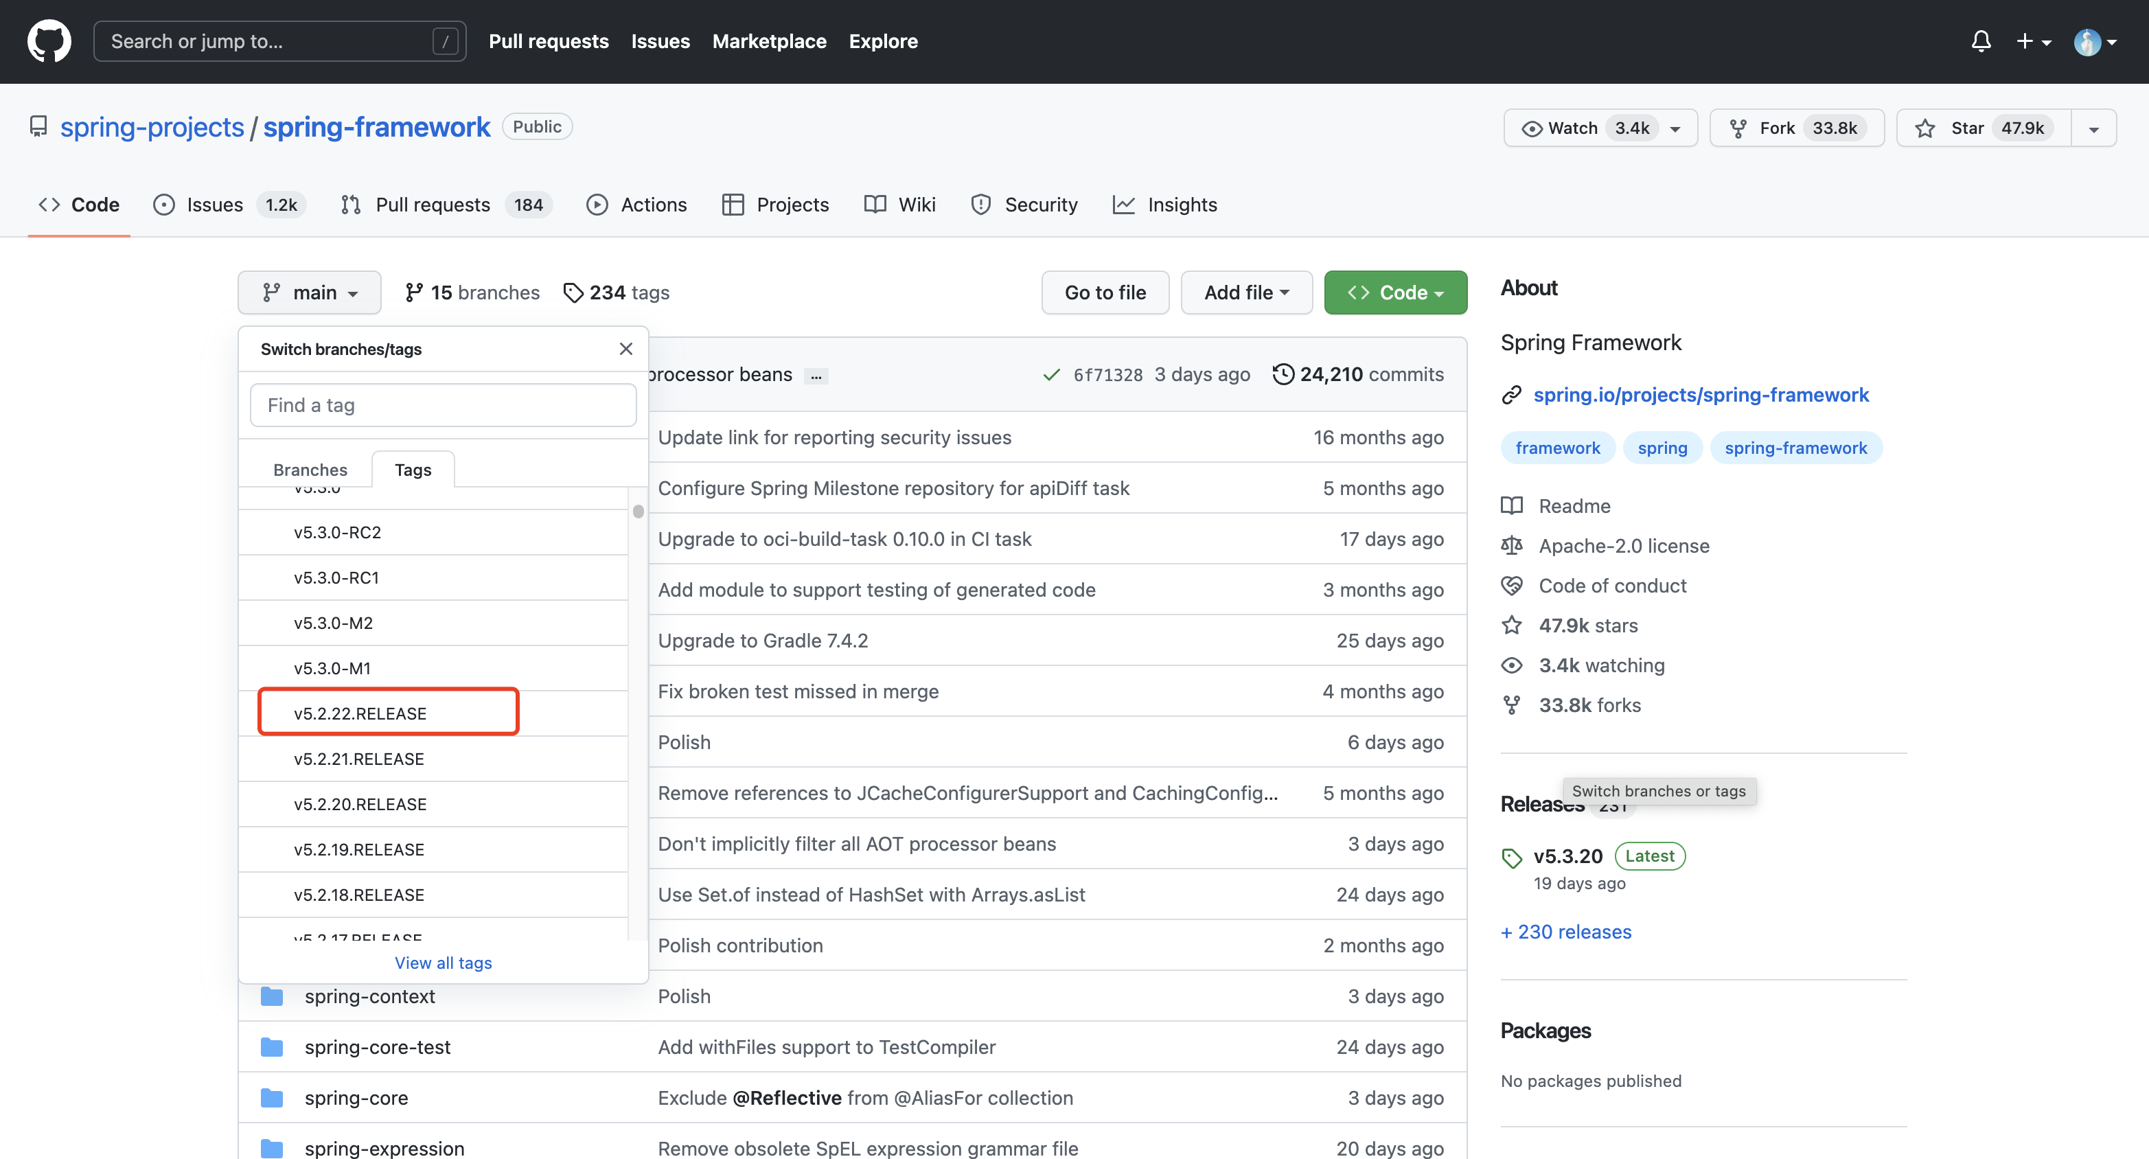Select tag v5.2.21.RELEASE
Image resolution: width=2149 pixels, height=1159 pixels.
pos(433,759)
